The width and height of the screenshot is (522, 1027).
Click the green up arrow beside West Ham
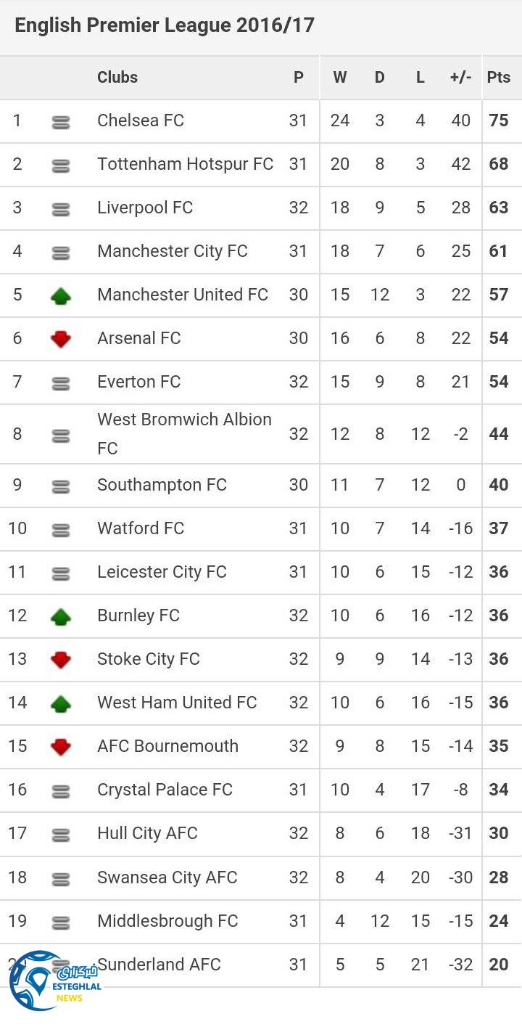[61, 703]
